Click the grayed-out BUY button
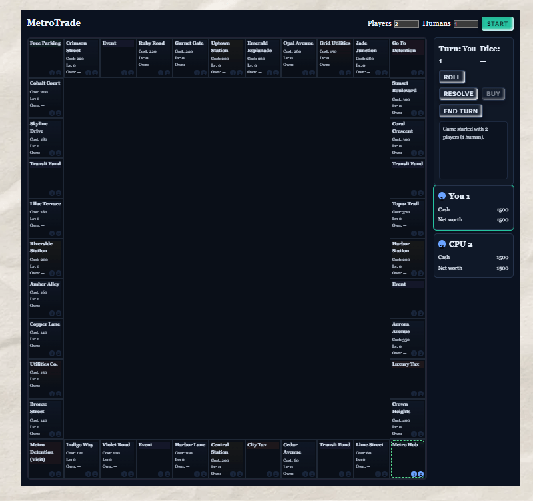 [493, 93]
